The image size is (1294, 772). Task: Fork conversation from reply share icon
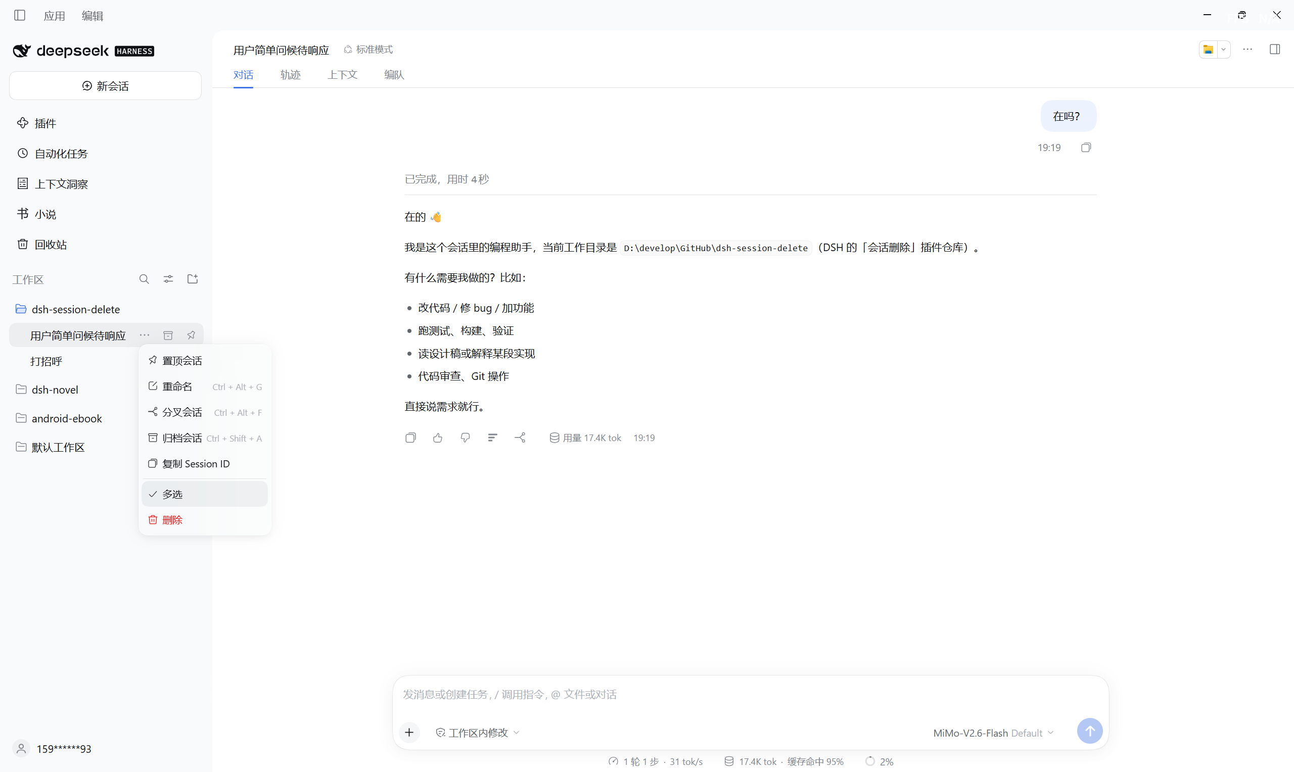coord(520,438)
